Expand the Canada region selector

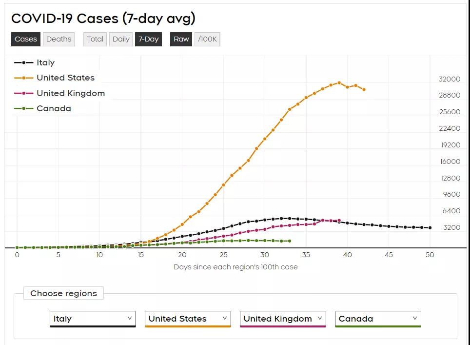[x=378, y=319]
